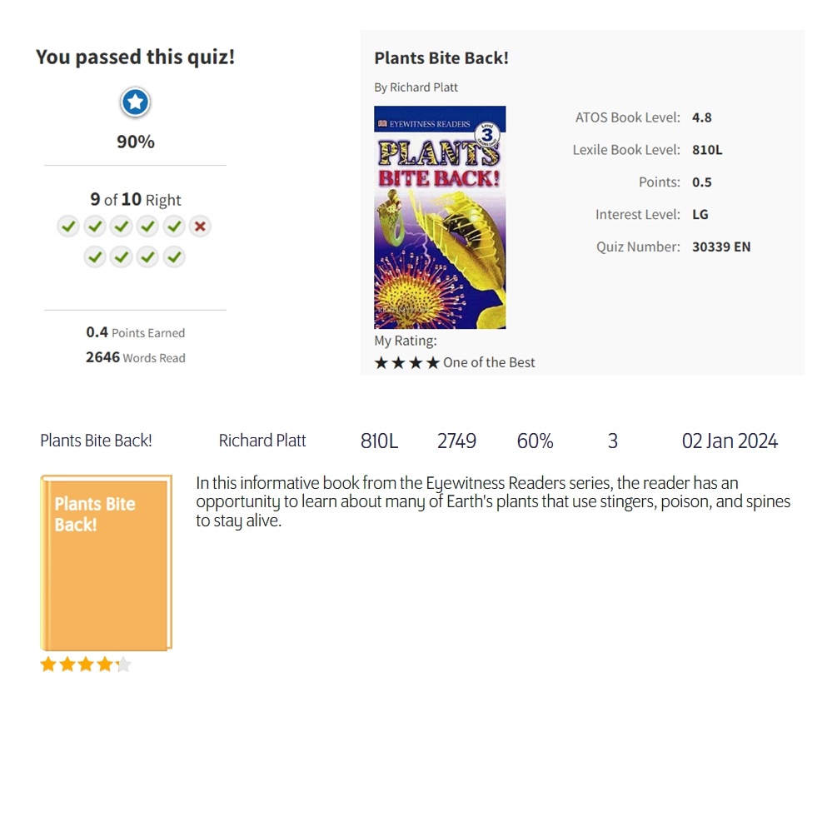Click the book description paragraph
The width and height of the screenshot is (817, 817).
(x=493, y=501)
